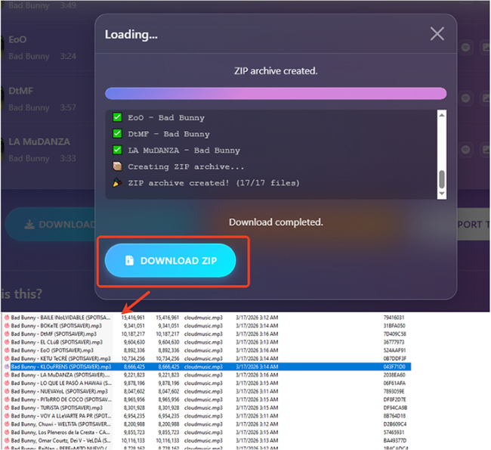This screenshot has height=450, width=491.
Task: Select file name 'Bad Bunny - EL CLúB (SPOTISAVER).mp3'
Action: (57, 342)
